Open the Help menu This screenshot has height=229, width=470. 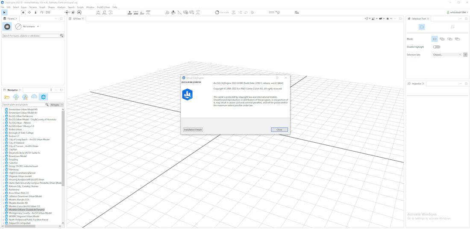[115, 7]
